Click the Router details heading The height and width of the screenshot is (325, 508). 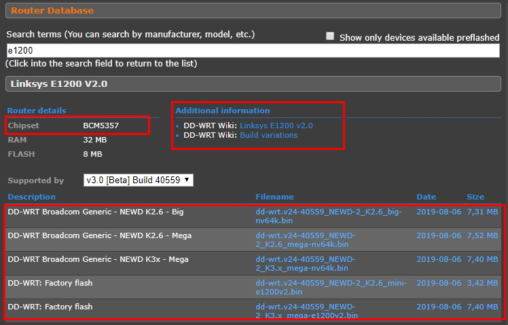pyautogui.click(x=37, y=111)
